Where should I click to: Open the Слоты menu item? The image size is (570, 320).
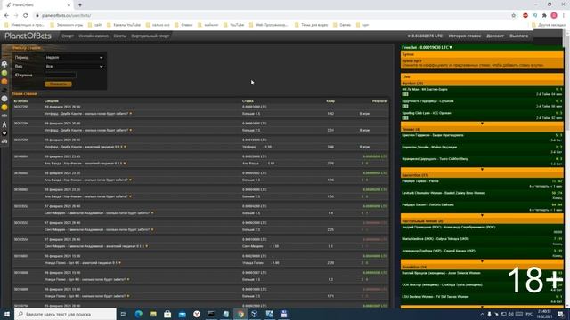pyautogui.click(x=120, y=36)
